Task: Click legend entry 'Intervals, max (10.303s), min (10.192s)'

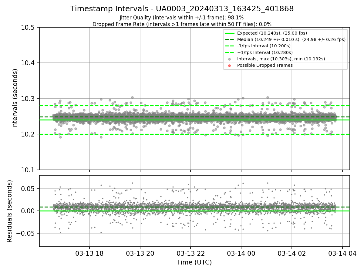Action: pos(281,59)
